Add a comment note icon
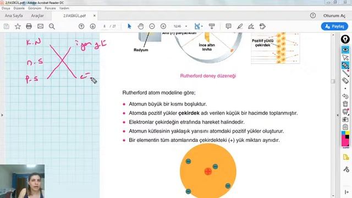This screenshot has height=198, width=352. [229, 26]
